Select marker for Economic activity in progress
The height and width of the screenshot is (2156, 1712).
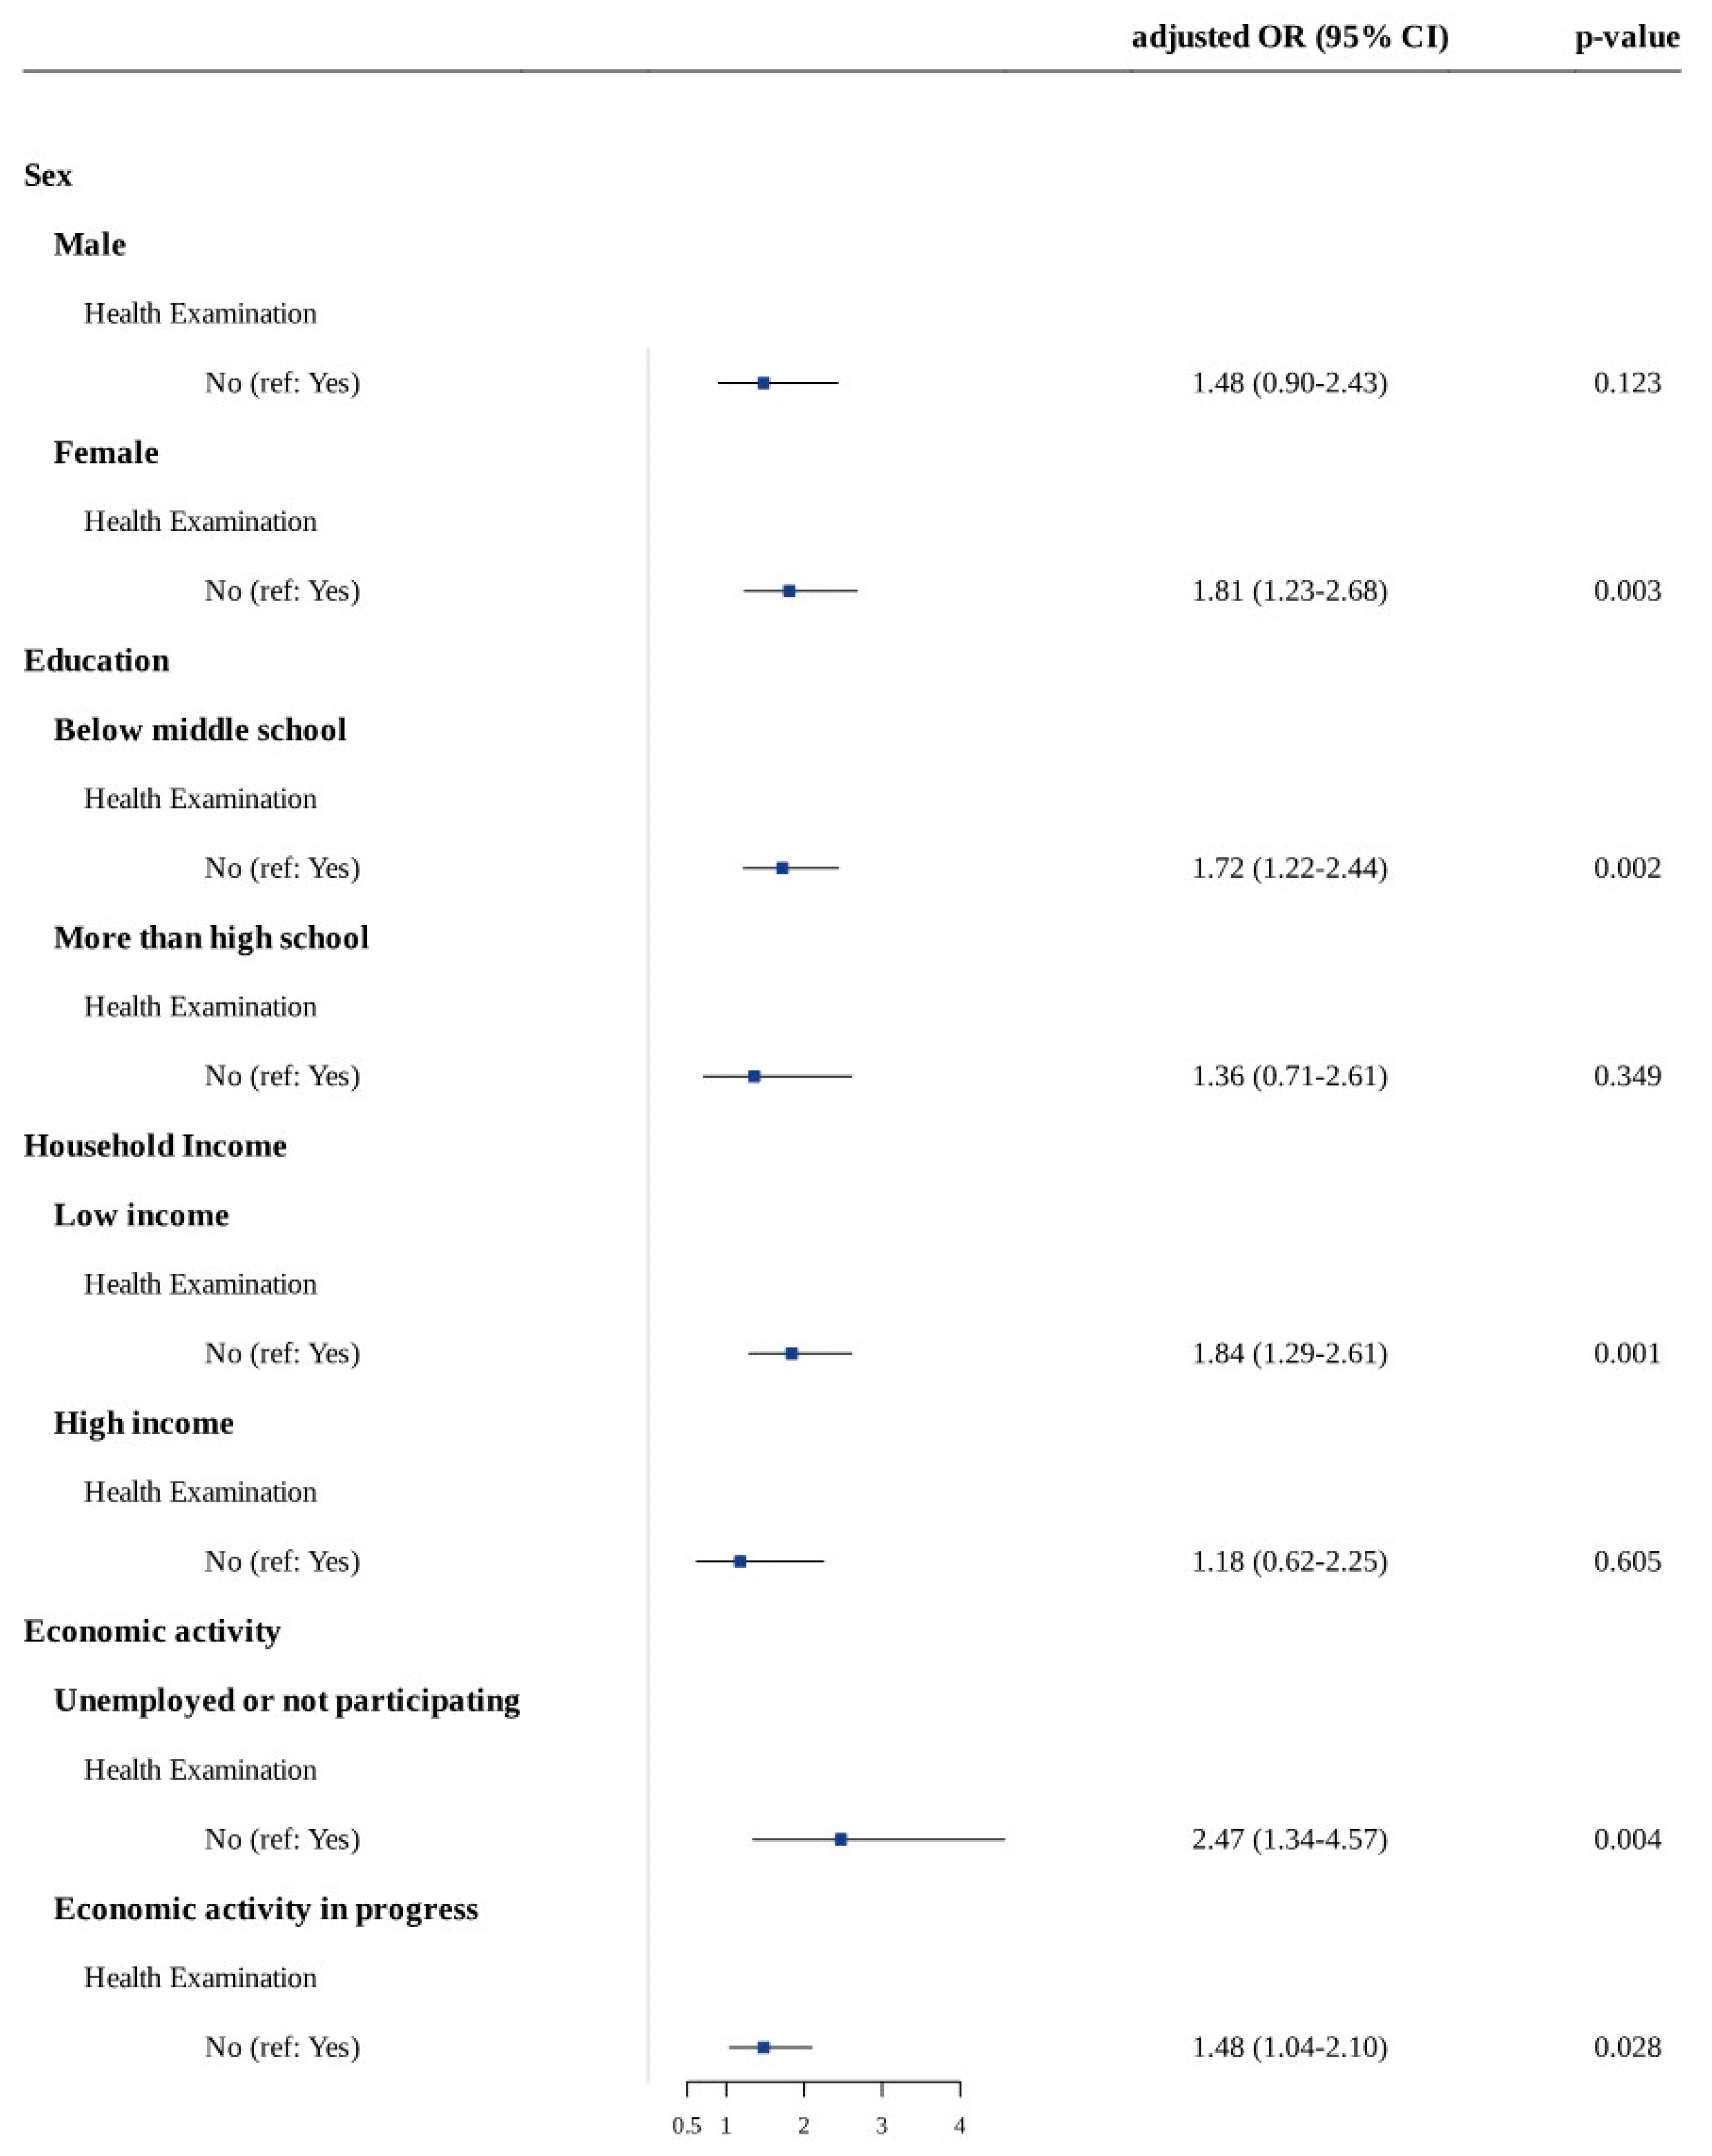(x=763, y=2047)
